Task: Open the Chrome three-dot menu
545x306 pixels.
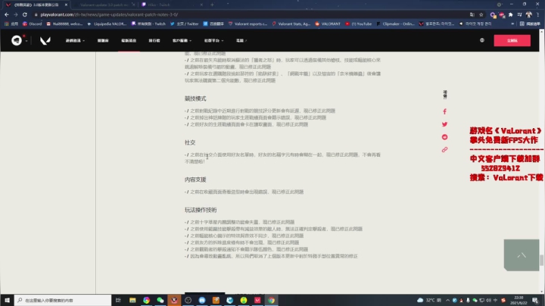Action: 537,14
